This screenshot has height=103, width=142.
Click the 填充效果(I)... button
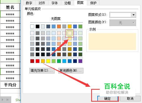[42, 71]
